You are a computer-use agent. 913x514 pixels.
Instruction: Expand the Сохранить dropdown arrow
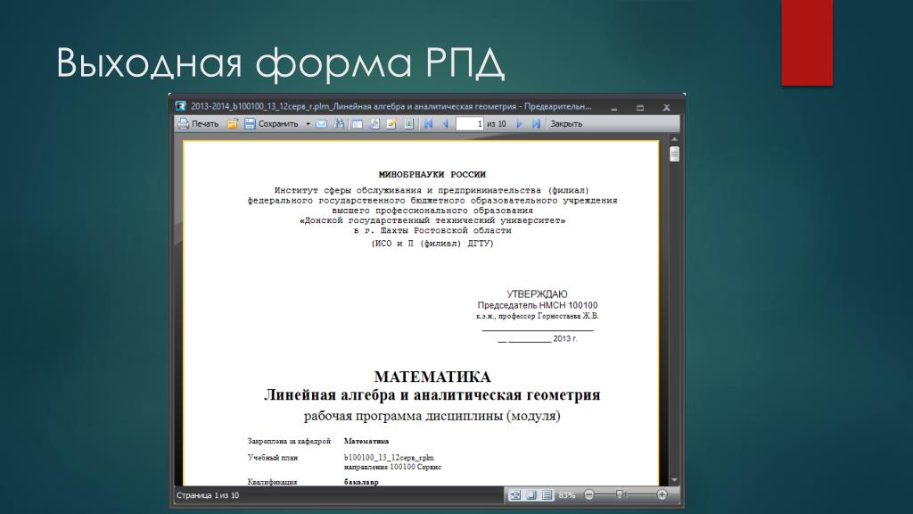(308, 123)
